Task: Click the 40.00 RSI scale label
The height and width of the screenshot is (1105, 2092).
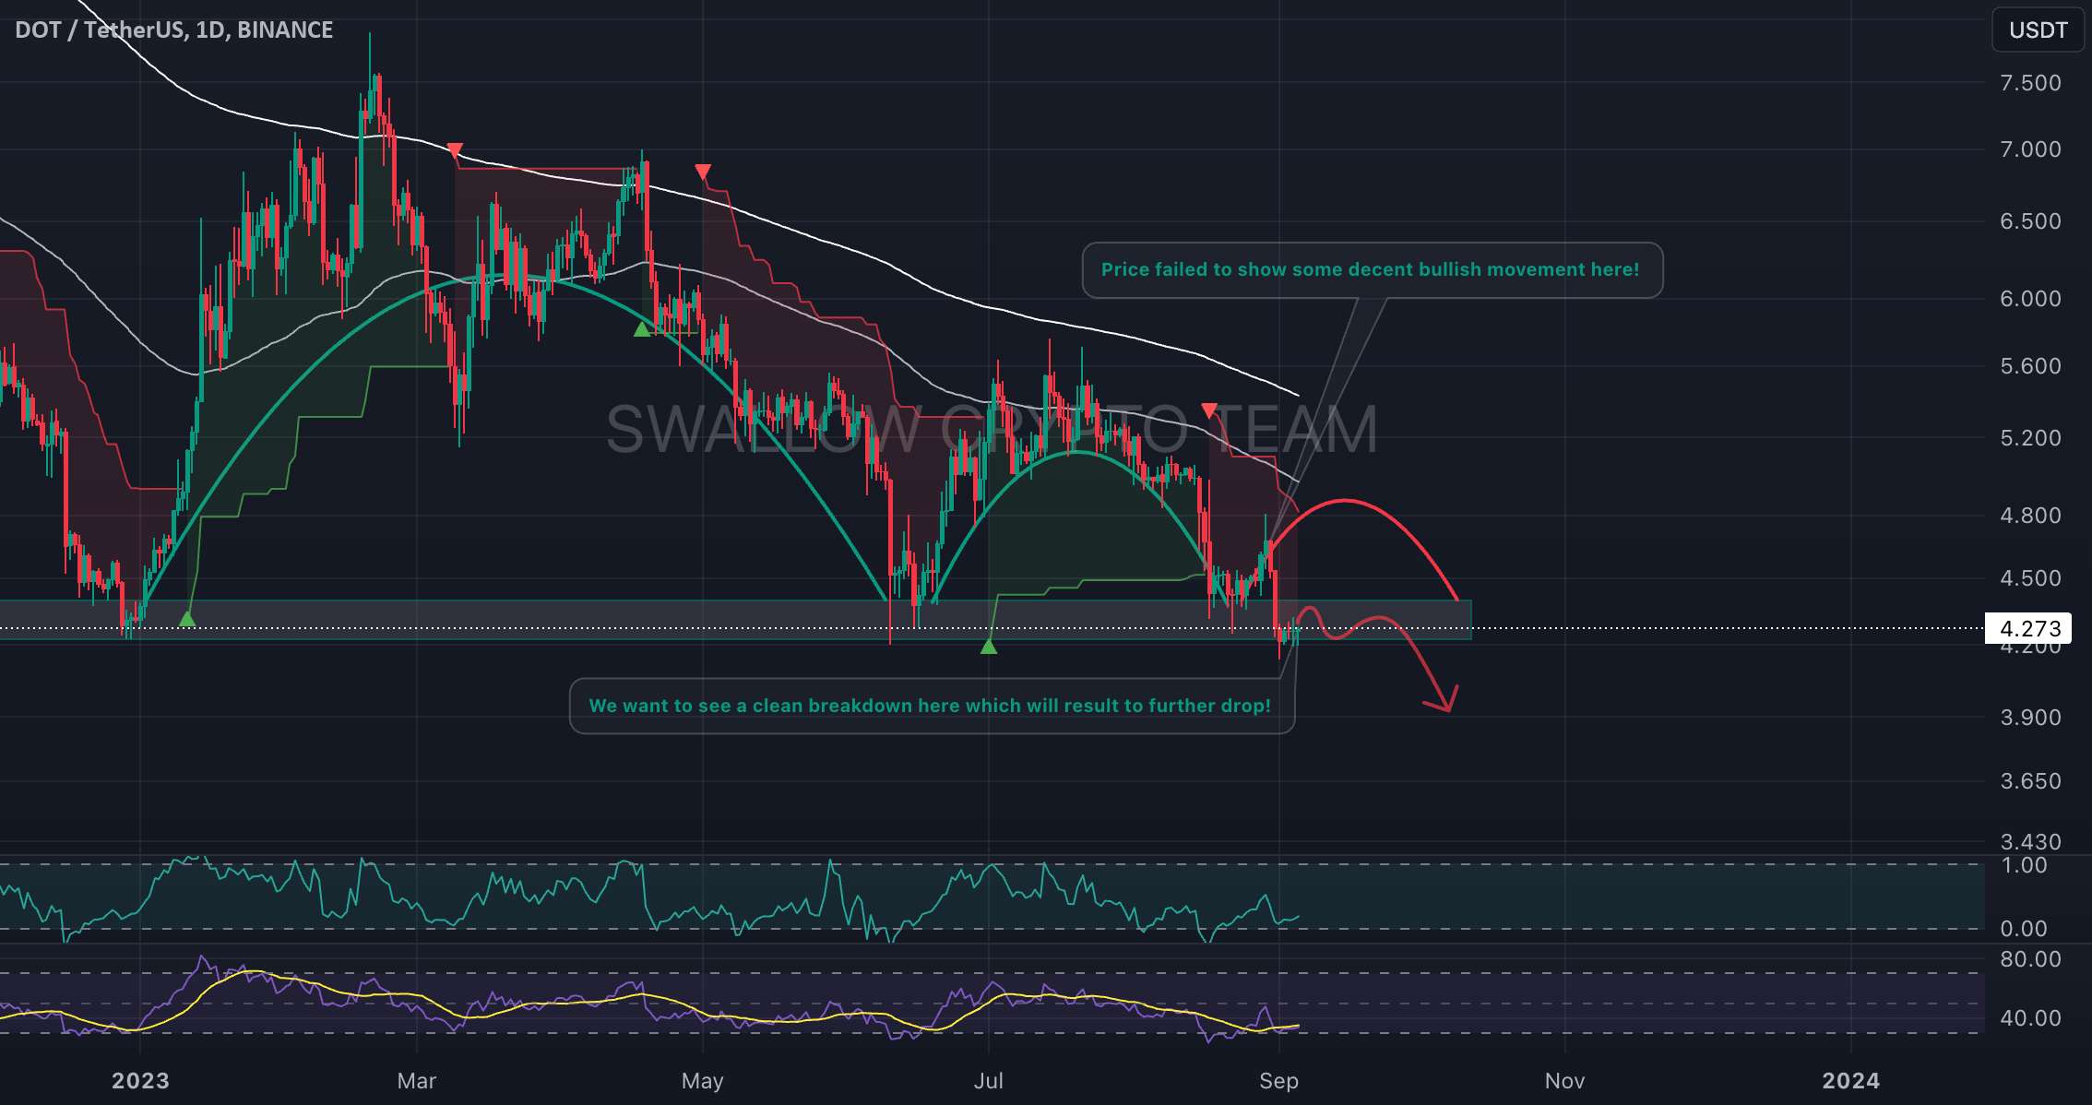Action: (x=2030, y=1018)
